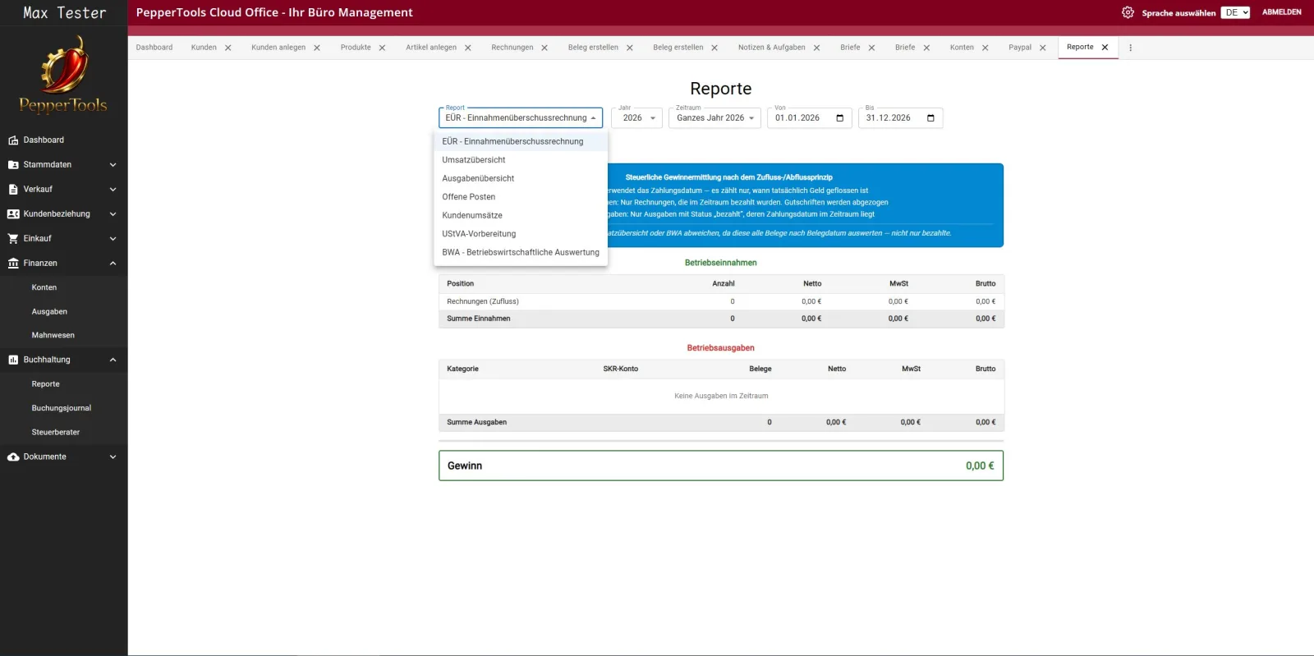Open calendar picker in Von date field
Viewport: 1314px width, 656px height.
tap(839, 118)
